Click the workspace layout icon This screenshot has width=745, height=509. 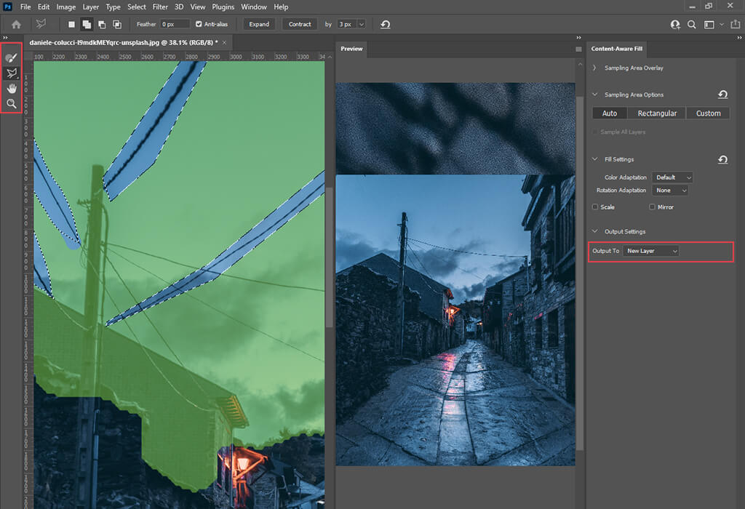709,24
